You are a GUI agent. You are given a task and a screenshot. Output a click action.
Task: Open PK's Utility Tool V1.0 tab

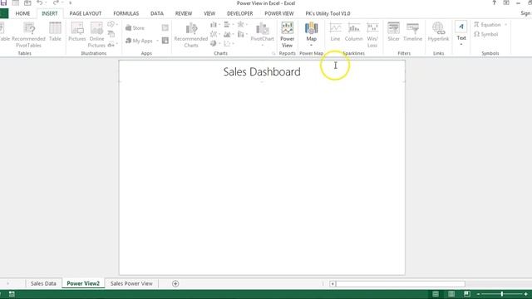pos(328,13)
